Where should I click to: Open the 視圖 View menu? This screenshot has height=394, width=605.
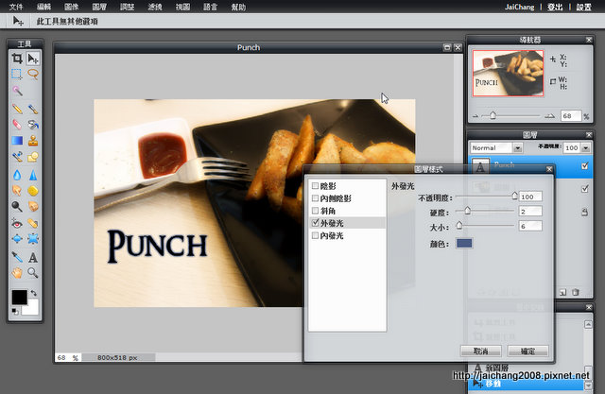coord(182,7)
